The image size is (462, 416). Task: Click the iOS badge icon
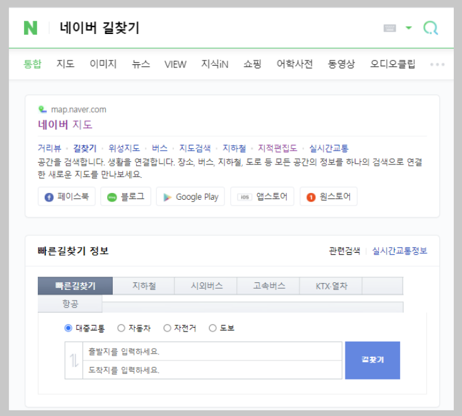(x=245, y=197)
